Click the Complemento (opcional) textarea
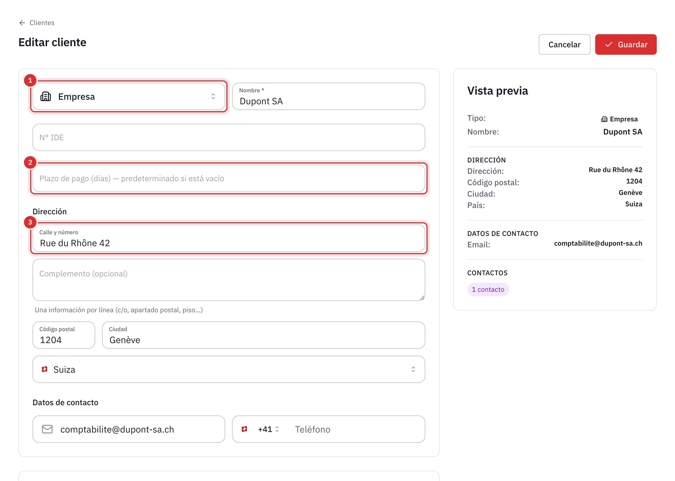The width and height of the screenshot is (675, 481). click(229, 280)
